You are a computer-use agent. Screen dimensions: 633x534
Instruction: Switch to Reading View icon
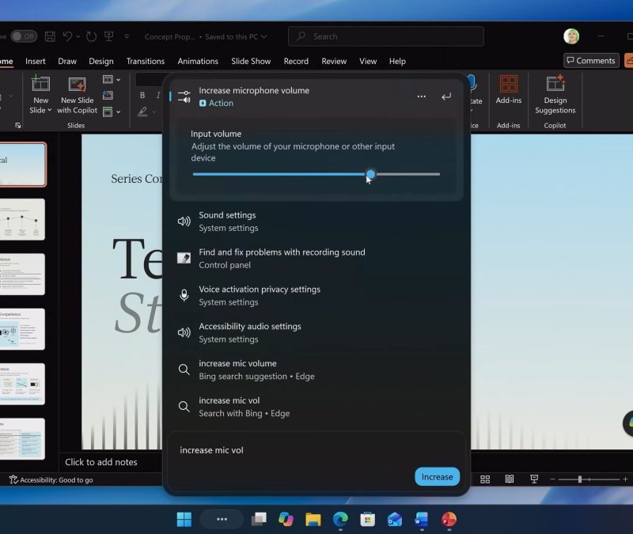[x=510, y=479]
